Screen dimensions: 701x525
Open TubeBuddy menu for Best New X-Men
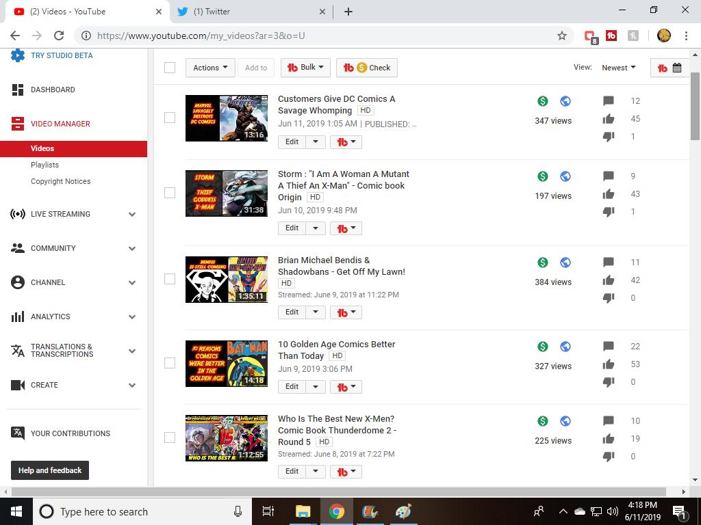click(x=346, y=472)
